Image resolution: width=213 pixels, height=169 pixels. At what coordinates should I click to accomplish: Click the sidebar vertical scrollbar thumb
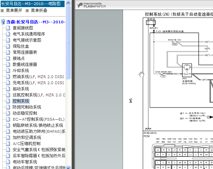pyautogui.click(x=68, y=42)
